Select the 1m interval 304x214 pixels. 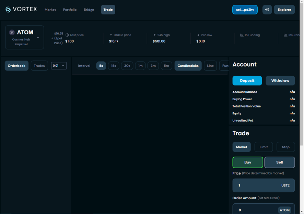click(x=140, y=66)
